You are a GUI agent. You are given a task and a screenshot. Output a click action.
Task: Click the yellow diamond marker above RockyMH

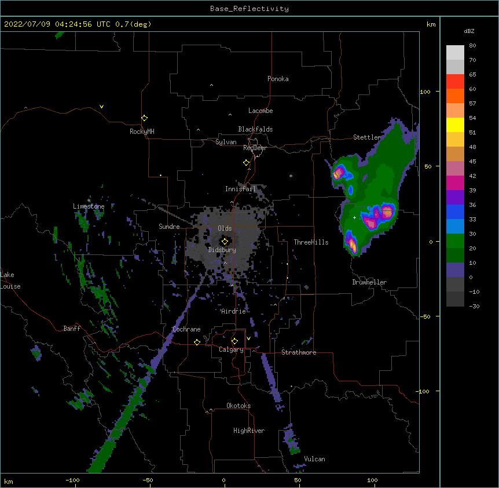tap(144, 118)
